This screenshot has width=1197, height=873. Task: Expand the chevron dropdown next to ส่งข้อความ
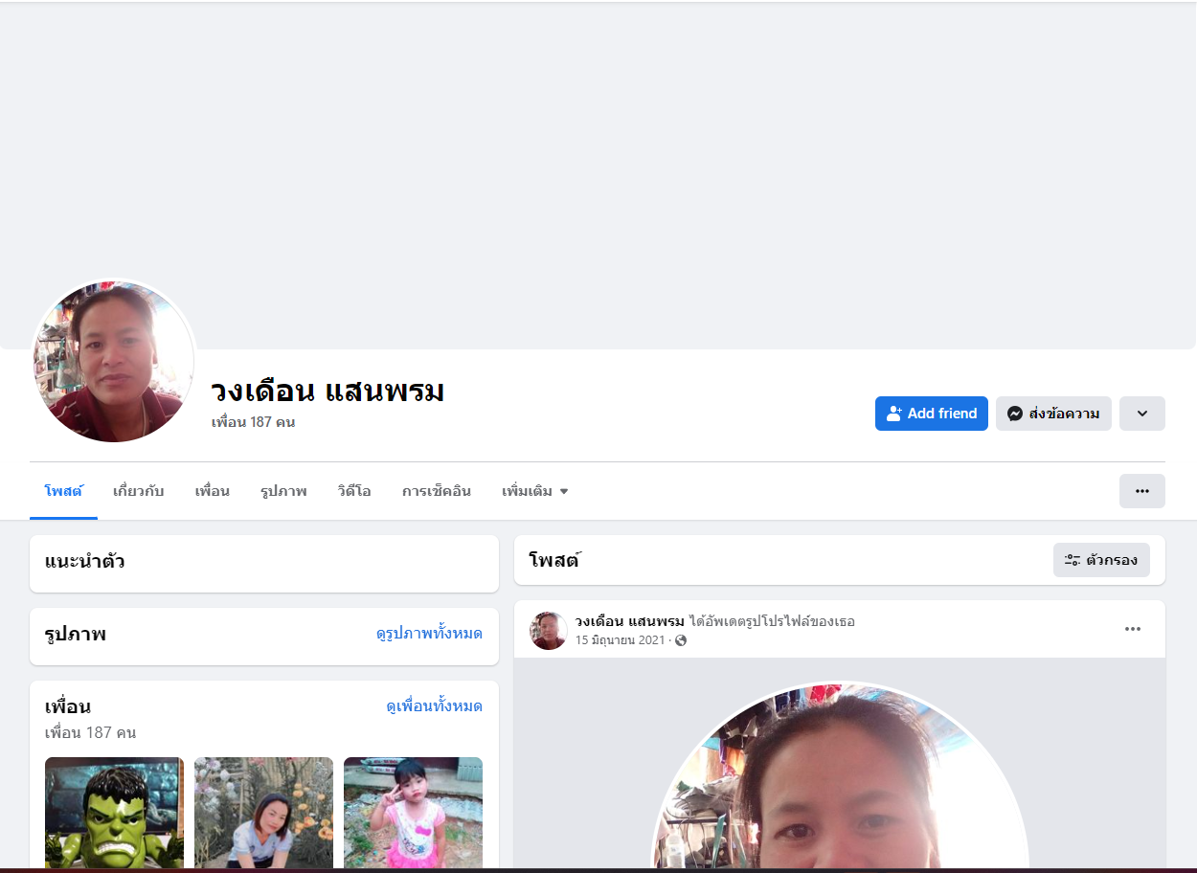click(1141, 414)
